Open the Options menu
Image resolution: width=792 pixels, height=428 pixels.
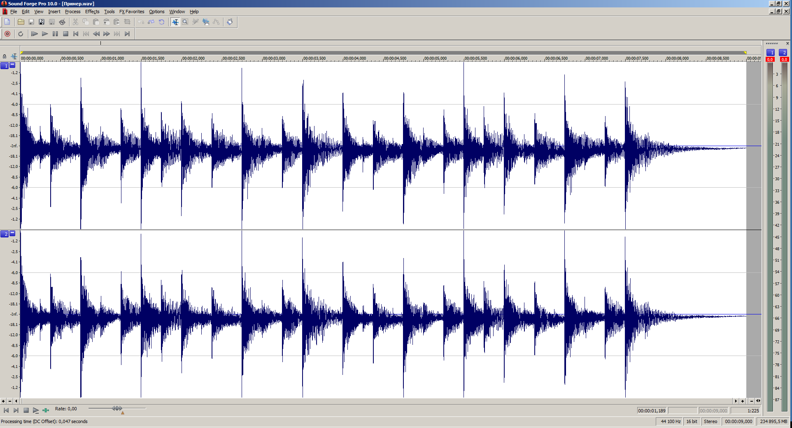coord(156,12)
